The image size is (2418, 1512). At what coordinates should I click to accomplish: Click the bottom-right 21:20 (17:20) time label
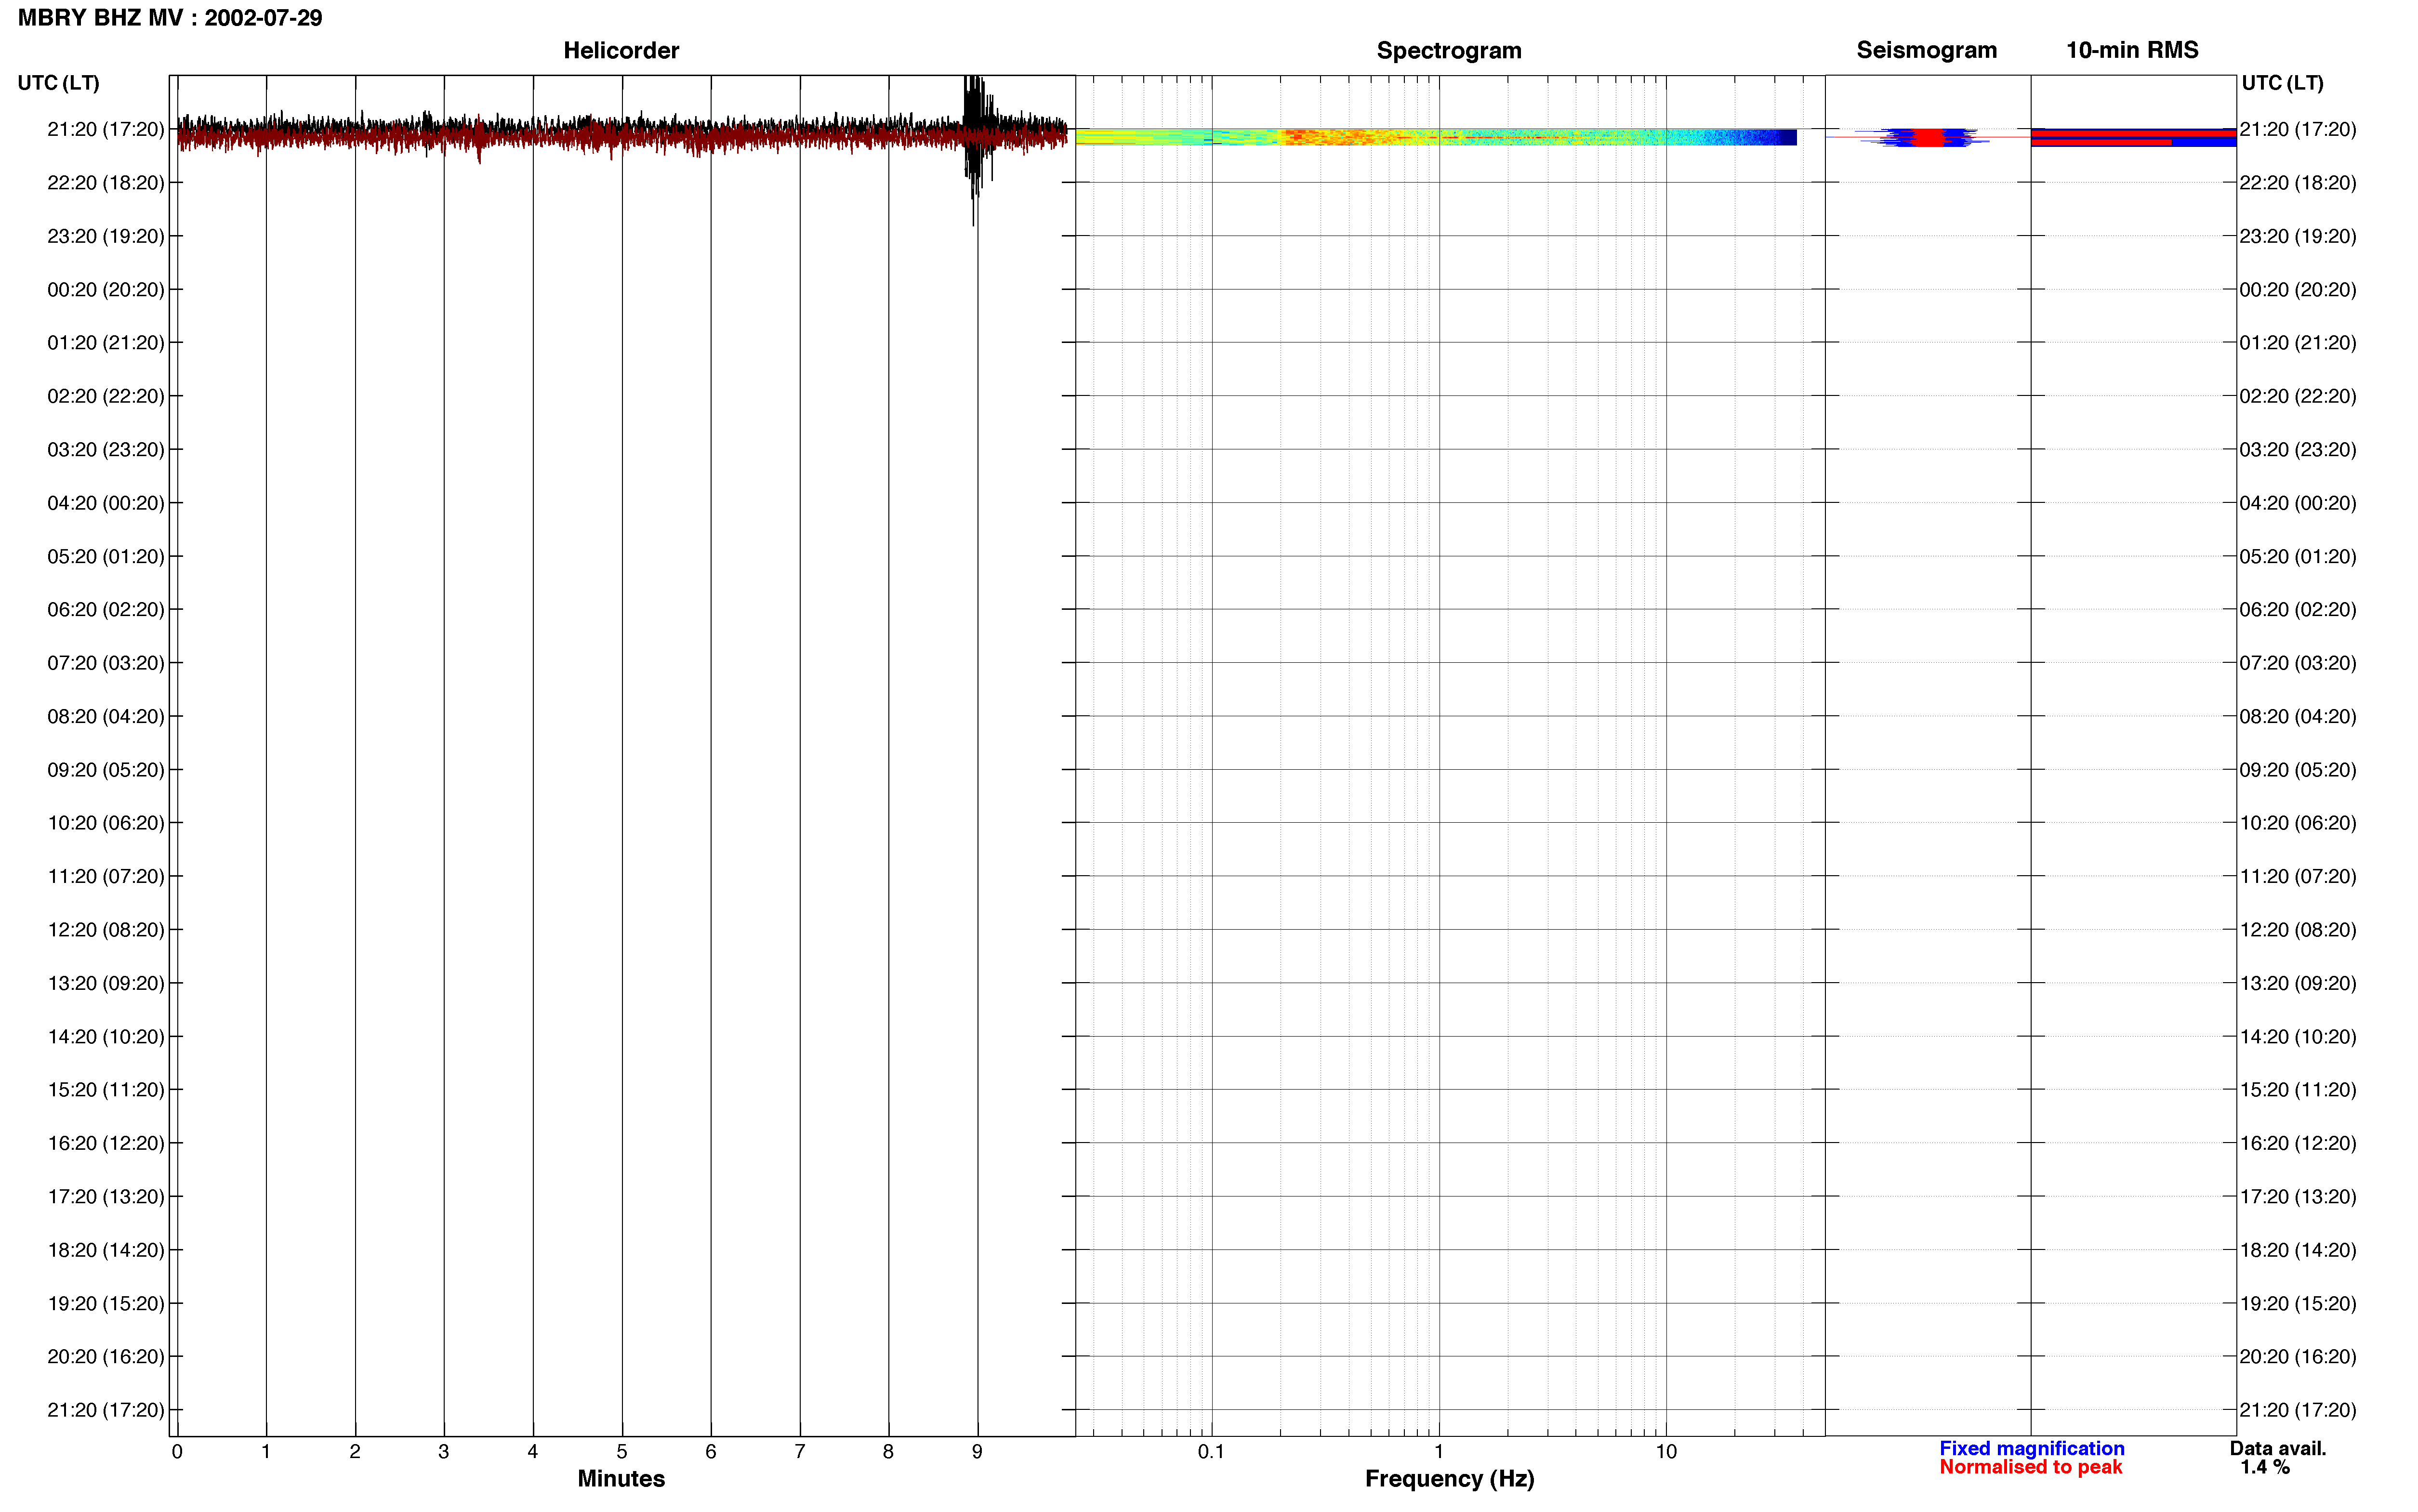click(2297, 1410)
